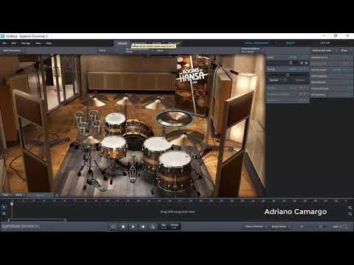Adjust the Level slider knob

tap(291, 63)
